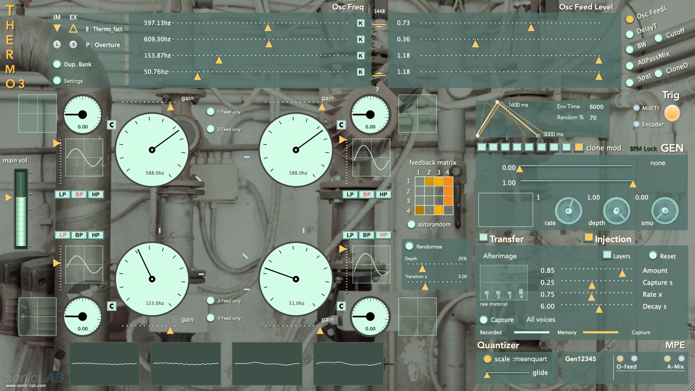This screenshot has height=391, width=695.
Task: Open the scale :meanquart selector
Action: pyautogui.click(x=521, y=359)
